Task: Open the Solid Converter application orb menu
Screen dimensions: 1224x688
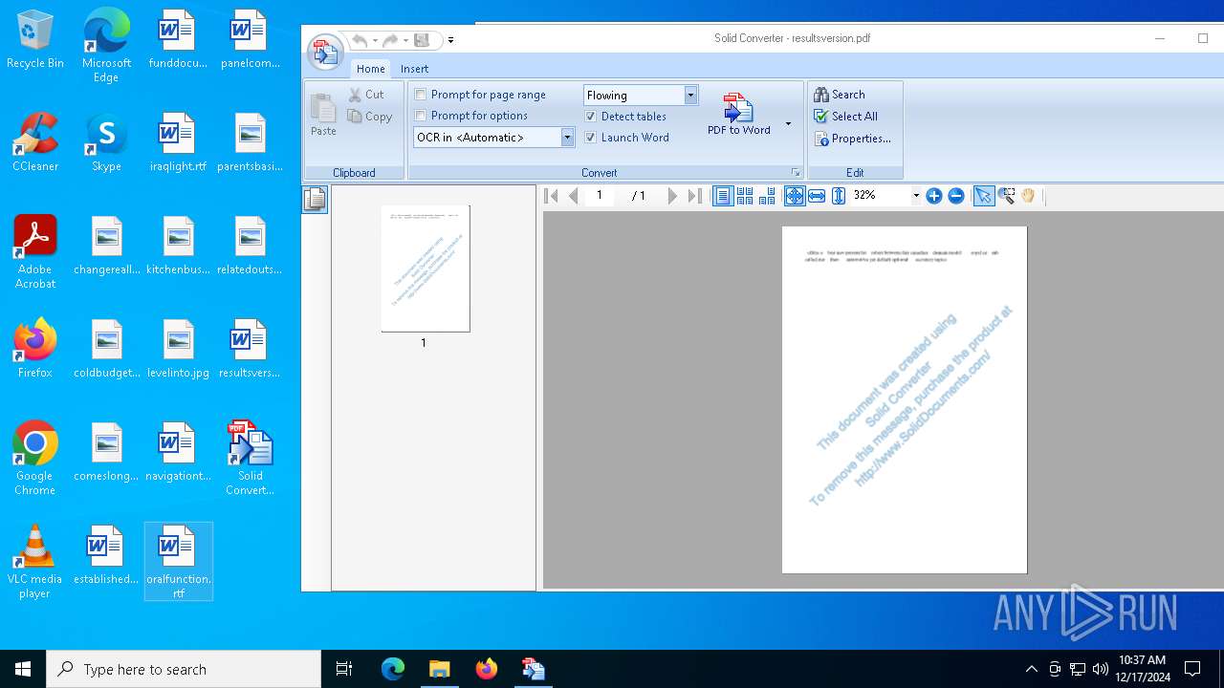Action: point(325,53)
